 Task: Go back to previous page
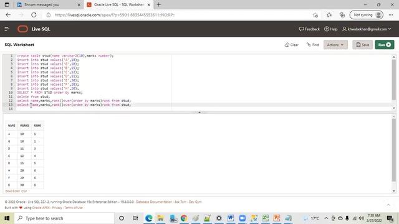click(8, 15)
